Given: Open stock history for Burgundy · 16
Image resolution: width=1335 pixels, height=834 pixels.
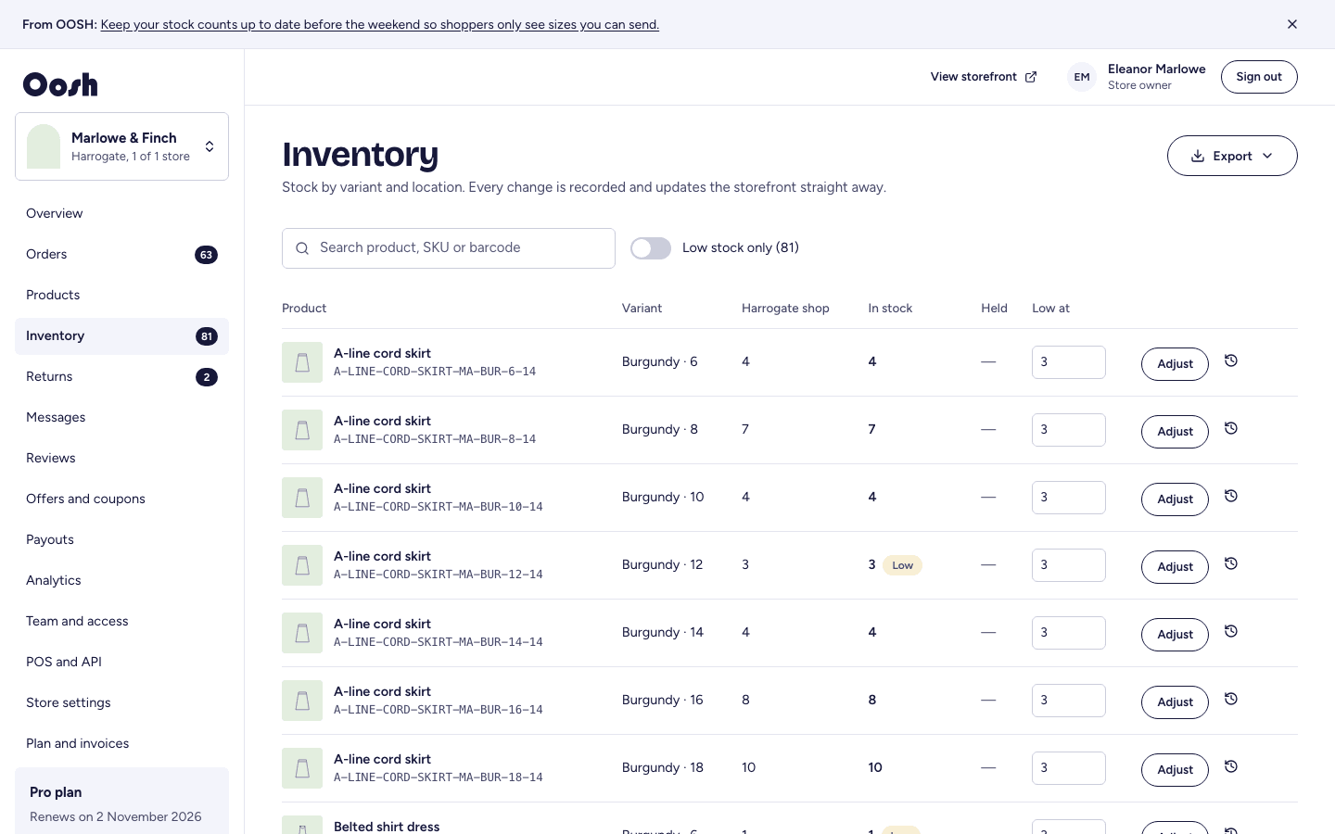Looking at the screenshot, I should click(1231, 699).
